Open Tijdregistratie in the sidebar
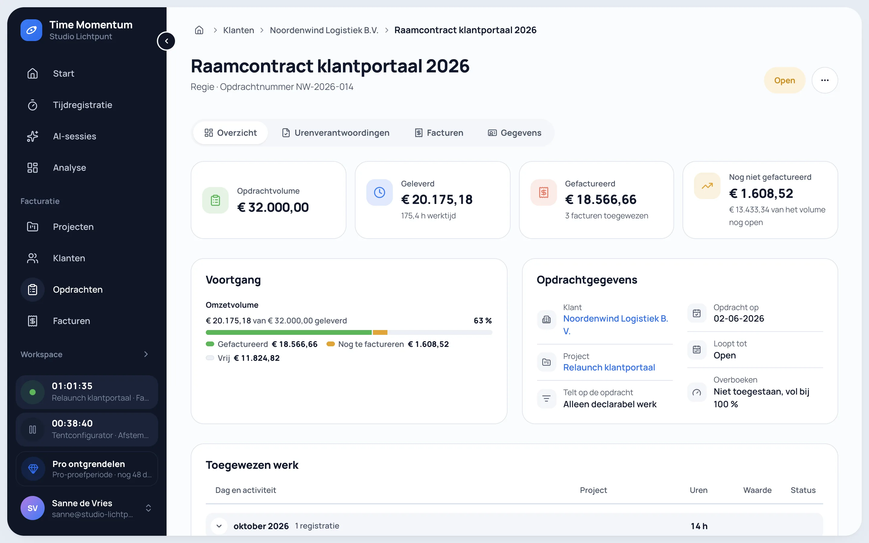 click(87, 105)
